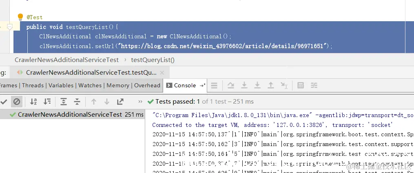414x173 pixels.
Task: Go to the Next Failed Test arrow
Action: point(107,102)
